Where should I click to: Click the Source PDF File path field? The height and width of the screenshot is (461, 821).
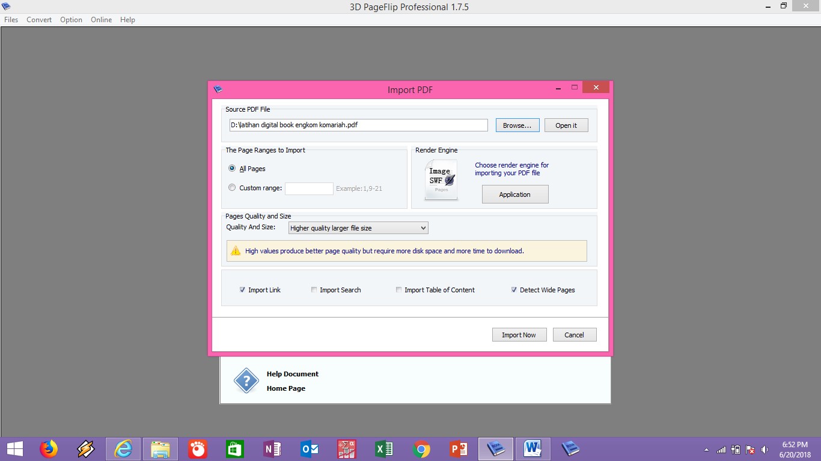tap(358, 125)
